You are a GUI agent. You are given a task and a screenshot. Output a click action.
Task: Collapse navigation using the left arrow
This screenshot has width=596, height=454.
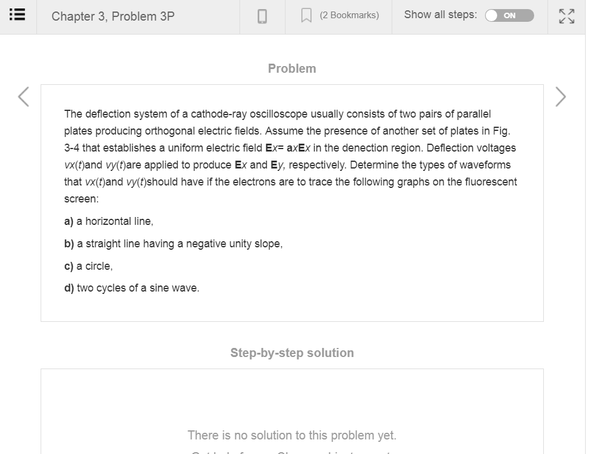pos(22,96)
